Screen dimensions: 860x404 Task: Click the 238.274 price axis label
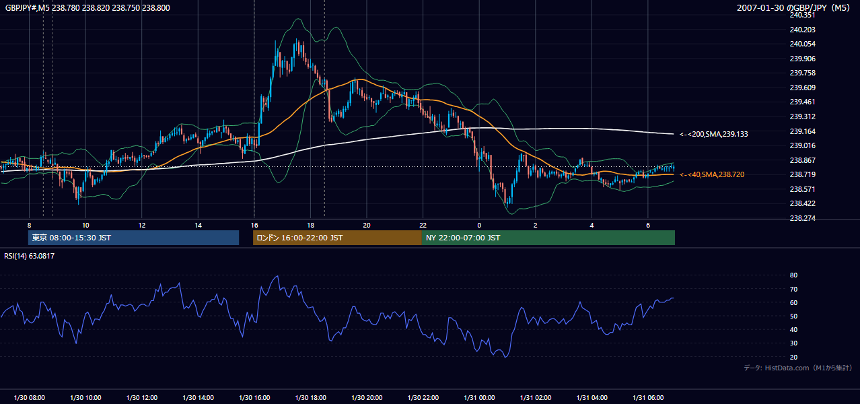pyautogui.click(x=803, y=218)
